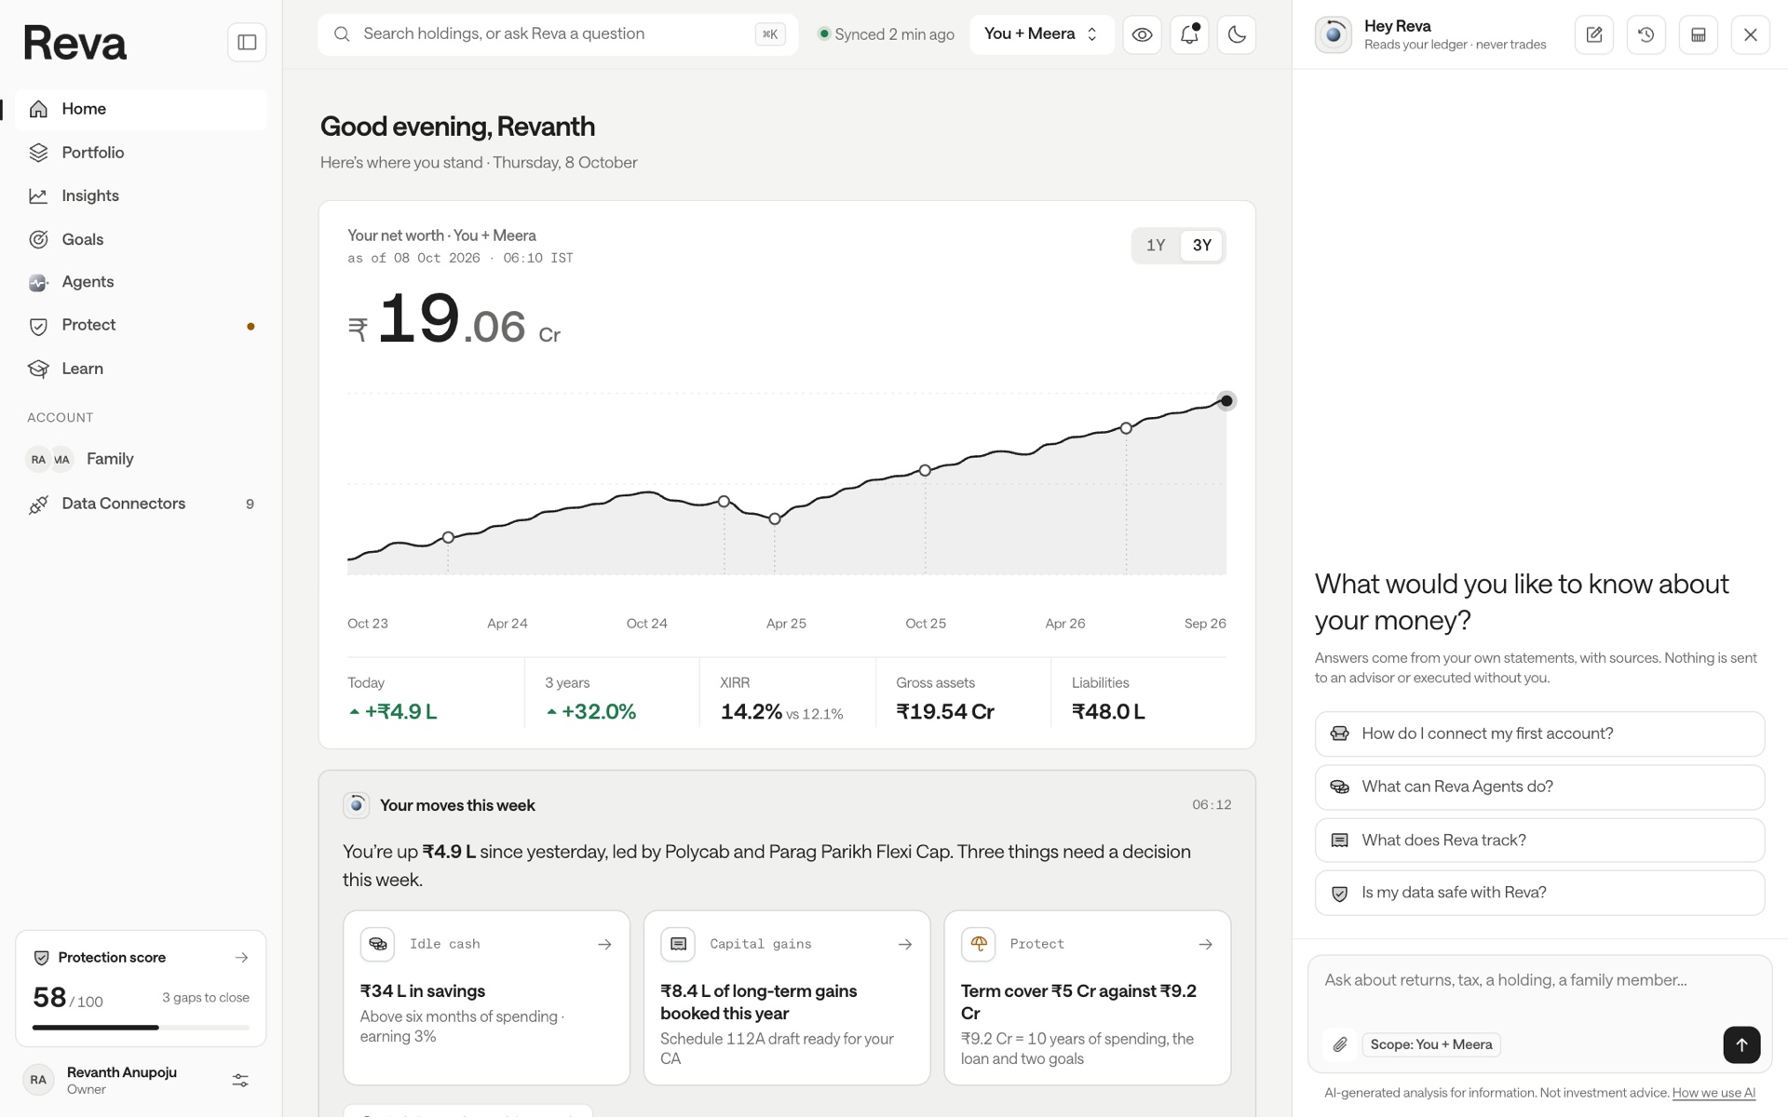Ask "Is my data safe with Reva?"
Screen dimensions: 1788x1117
point(1539,893)
